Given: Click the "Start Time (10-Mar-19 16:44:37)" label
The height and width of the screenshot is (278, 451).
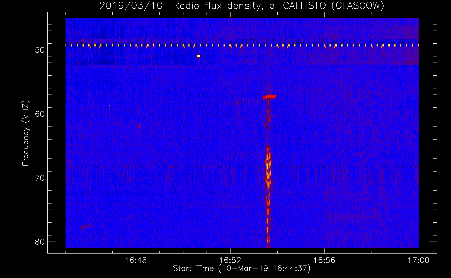Looking at the screenshot, I should (242, 269).
